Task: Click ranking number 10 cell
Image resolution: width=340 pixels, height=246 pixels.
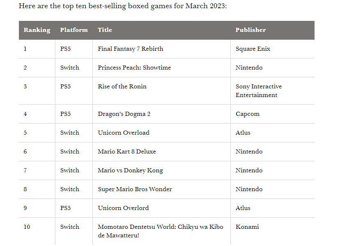Action: point(27,227)
